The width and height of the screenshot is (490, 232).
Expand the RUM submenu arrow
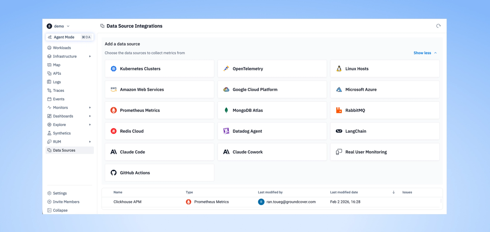(90, 142)
